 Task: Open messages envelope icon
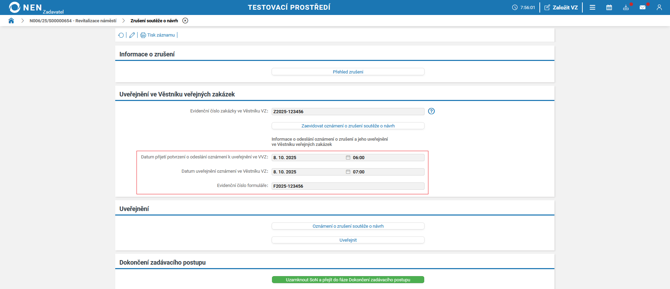[x=643, y=7]
